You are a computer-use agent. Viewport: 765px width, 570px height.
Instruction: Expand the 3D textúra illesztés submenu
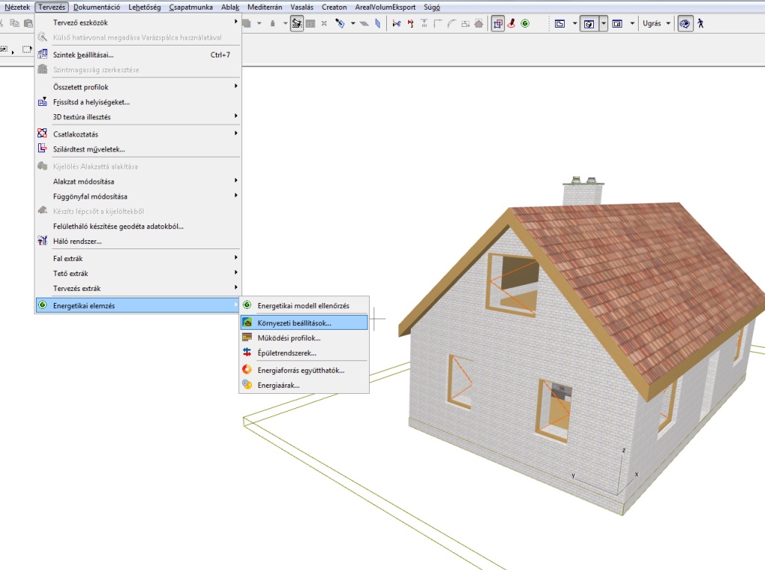tap(138, 117)
